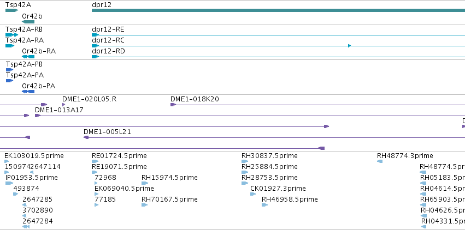Select the DME1-013A17 feature label
Image resolution: width=465 pixels, height=230 pixels.
pos(59,110)
